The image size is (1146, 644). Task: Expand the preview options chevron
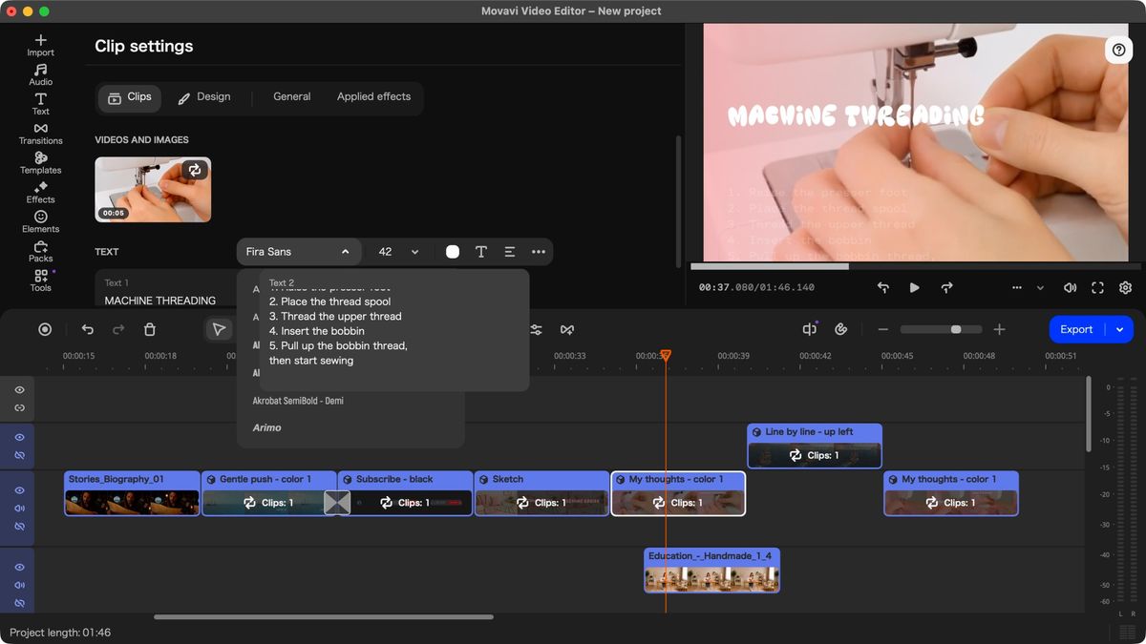1040,287
